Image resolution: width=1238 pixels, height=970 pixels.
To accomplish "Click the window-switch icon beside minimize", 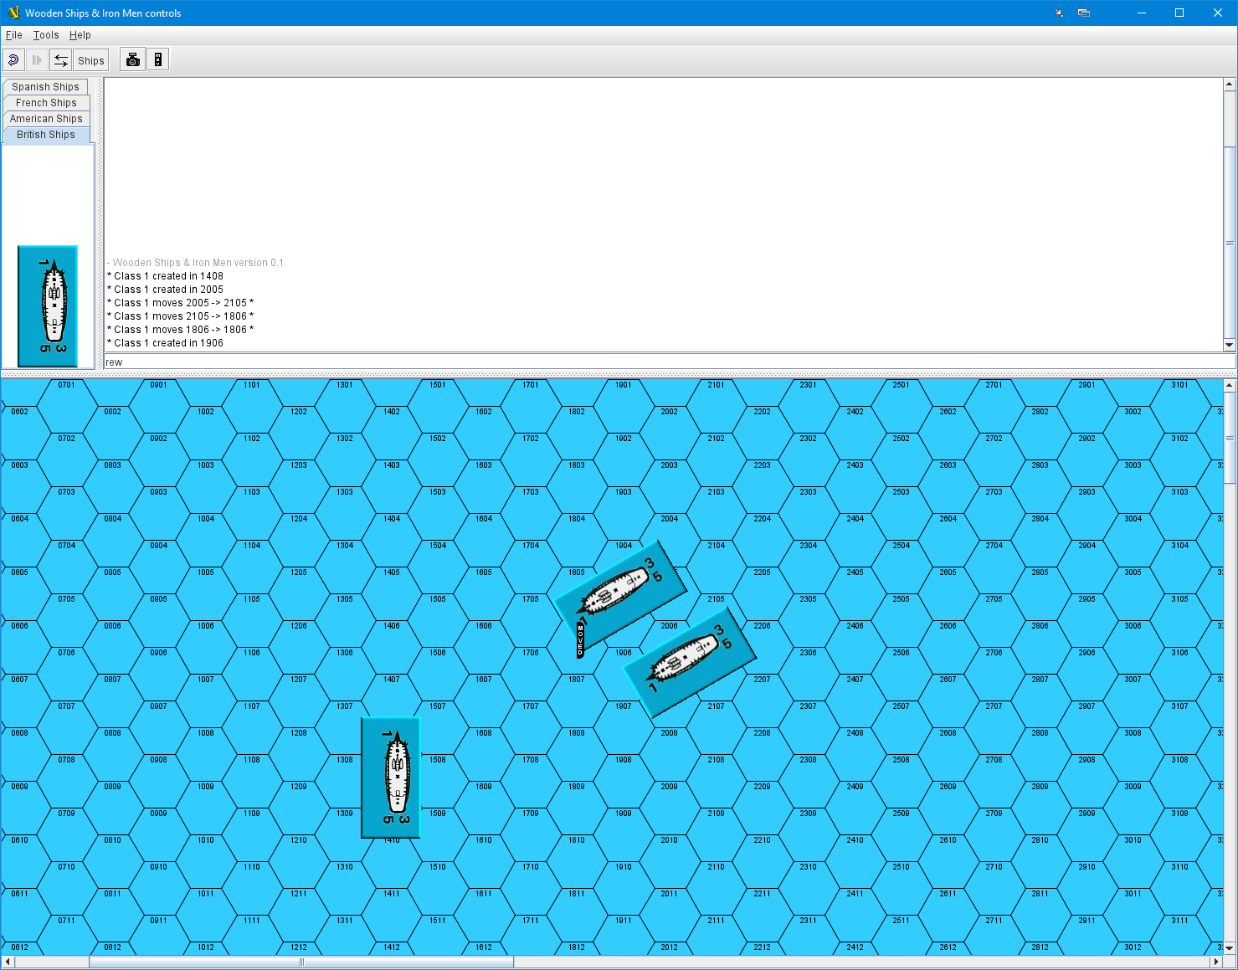I will pos(1083,13).
